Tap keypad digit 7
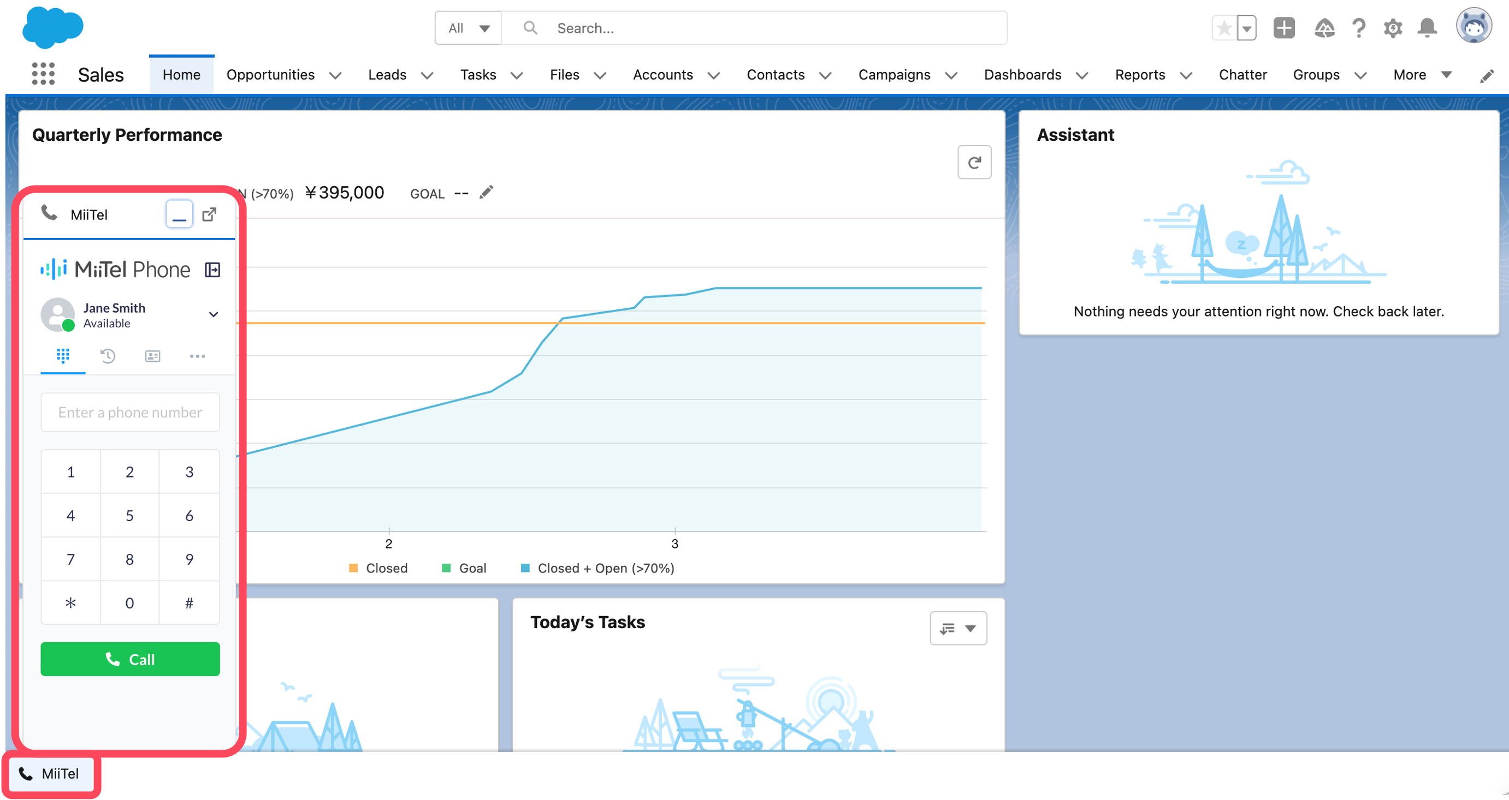This screenshot has width=1509, height=800. tap(71, 559)
